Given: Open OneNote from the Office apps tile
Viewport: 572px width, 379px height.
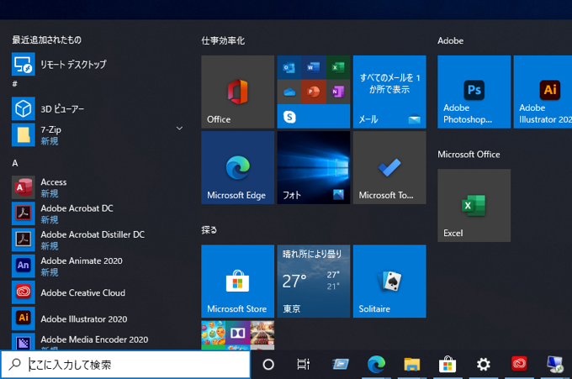Looking at the screenshot, I should coord(338,92).
